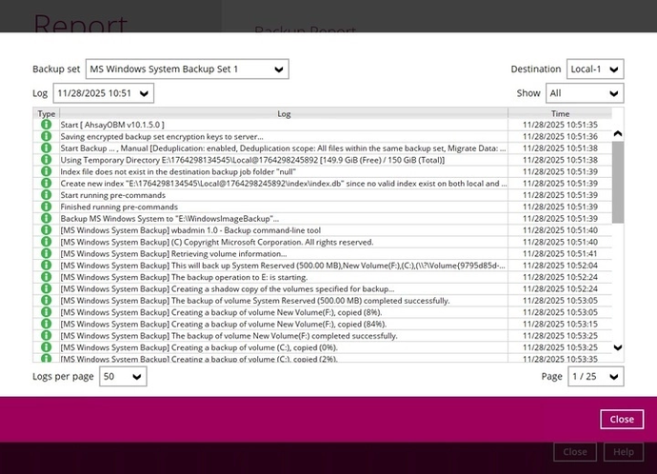The width and height of the screenshot is (657, 474).
Task: Click info icon for Retrieving volume information row
Action: (46, 253)
